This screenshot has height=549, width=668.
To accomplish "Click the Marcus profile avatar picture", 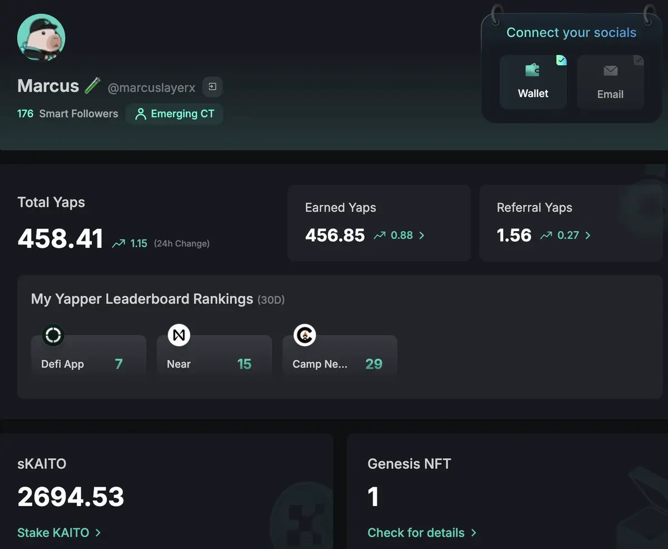I will (x=41, y=37).
